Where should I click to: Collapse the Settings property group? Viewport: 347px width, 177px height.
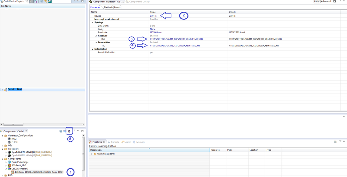point(92,23)
